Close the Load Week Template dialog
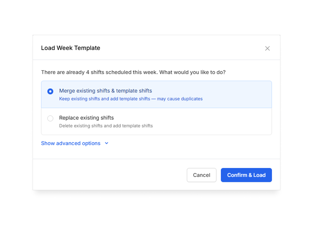 [267, 48]
